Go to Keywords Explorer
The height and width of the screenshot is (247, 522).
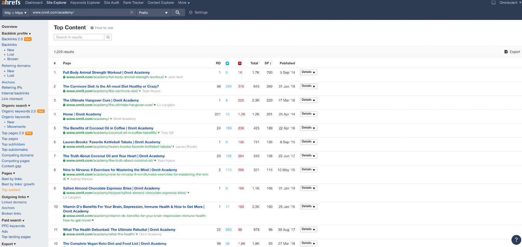85,3
